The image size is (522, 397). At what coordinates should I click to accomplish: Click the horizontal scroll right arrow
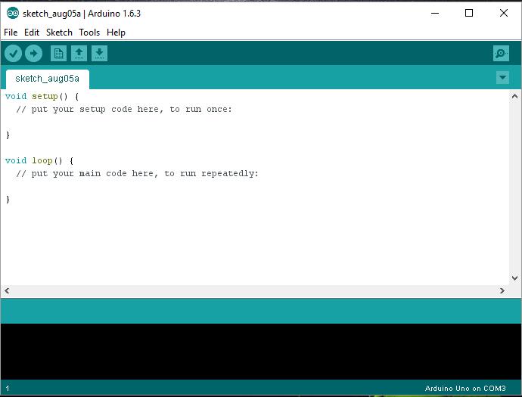502,291
